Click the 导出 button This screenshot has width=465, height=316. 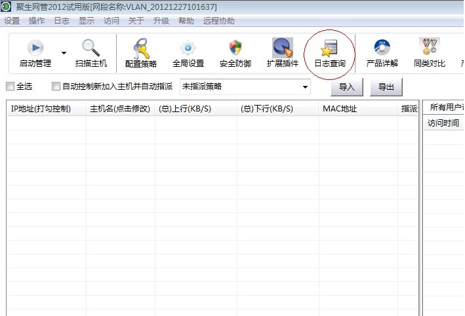coord(386,87)
